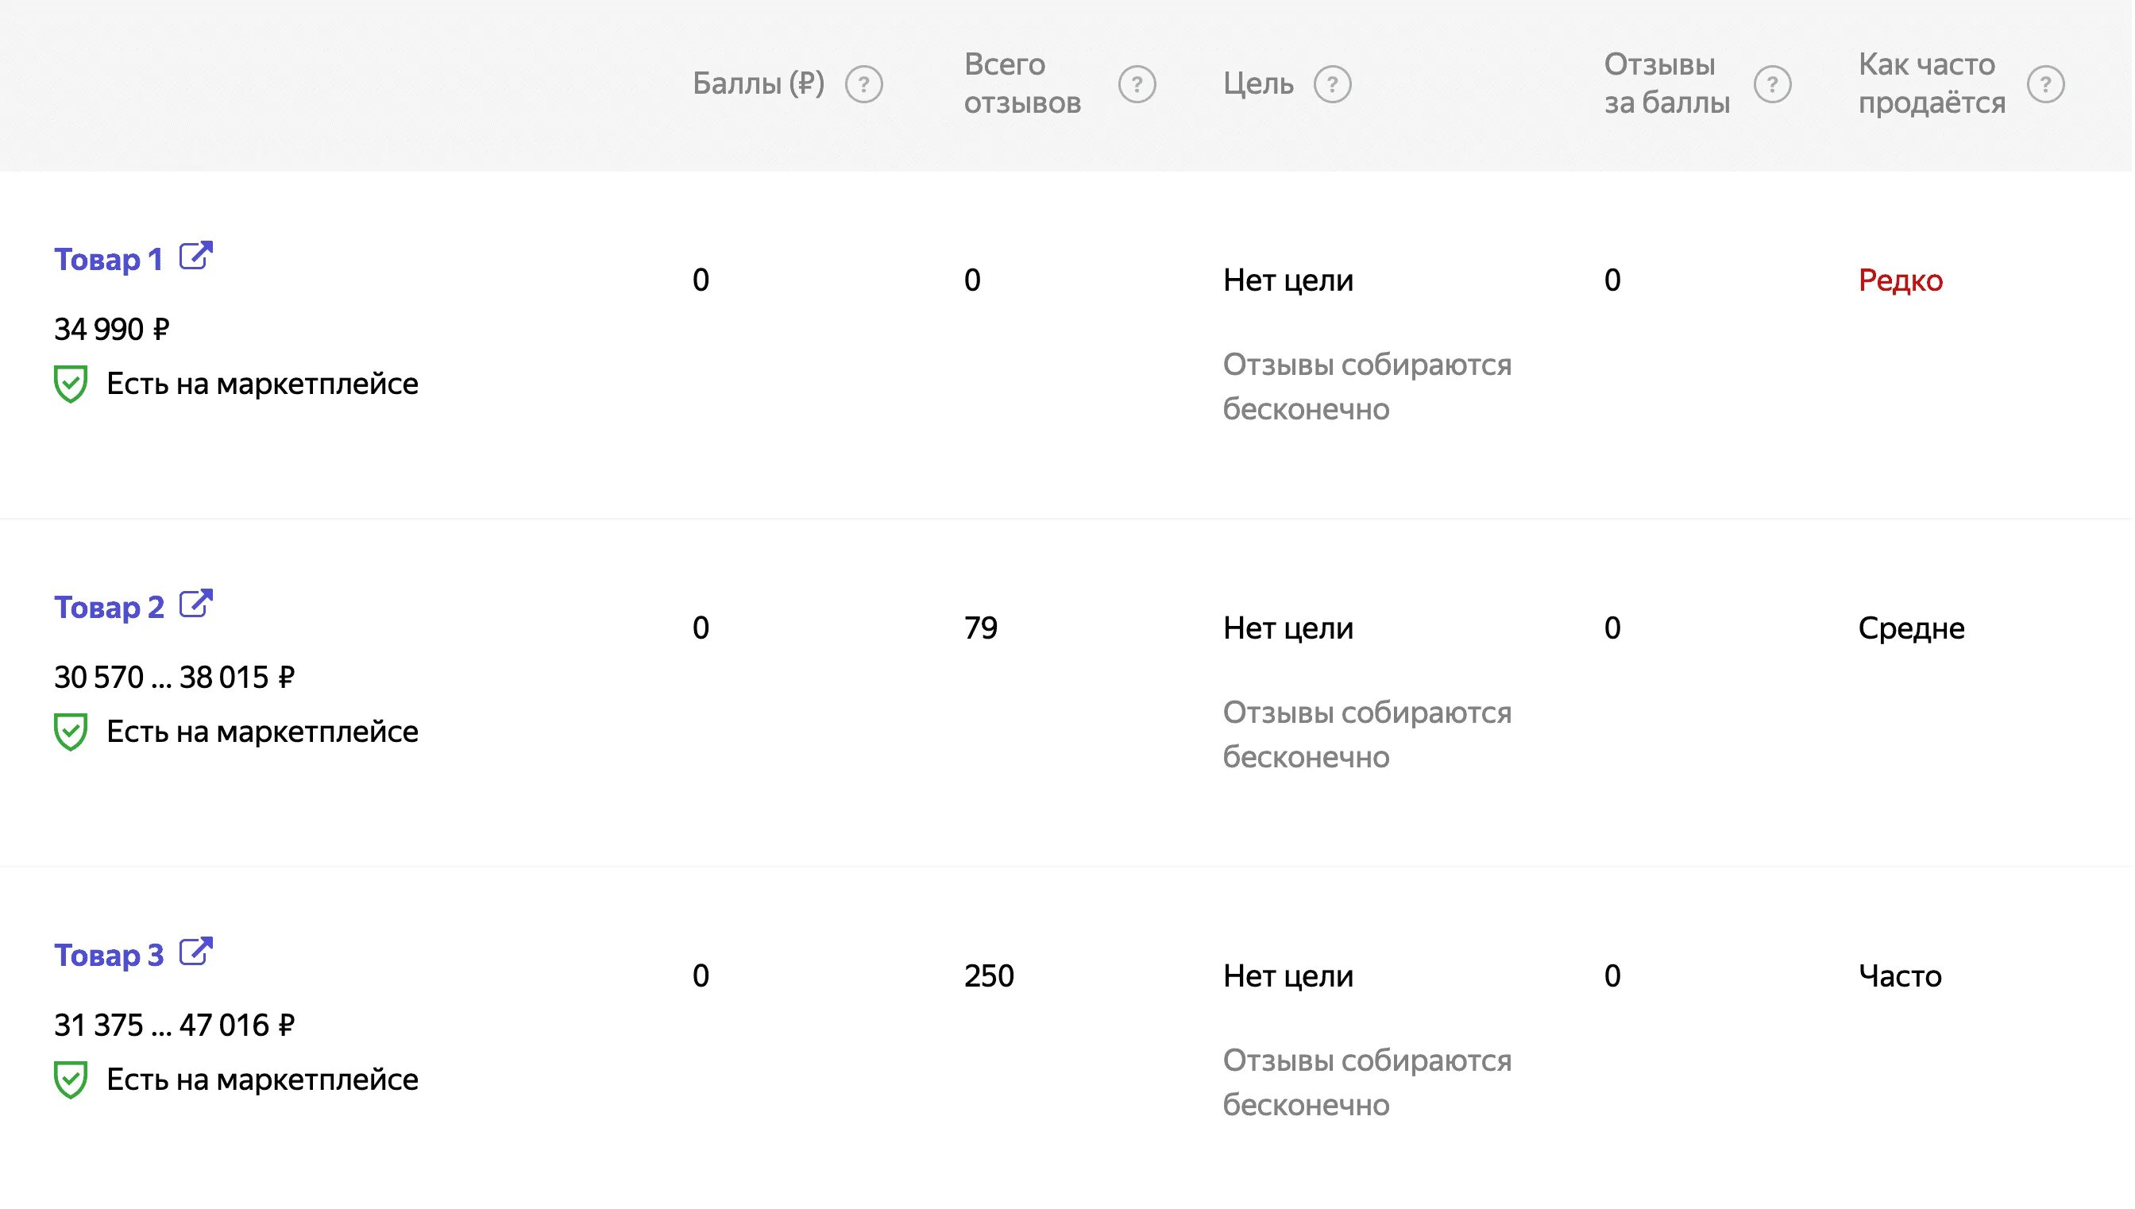Viewport: 2135px width, 1209px height.
Task: Open Товар 3 external link icon
Action: point(196,952)
